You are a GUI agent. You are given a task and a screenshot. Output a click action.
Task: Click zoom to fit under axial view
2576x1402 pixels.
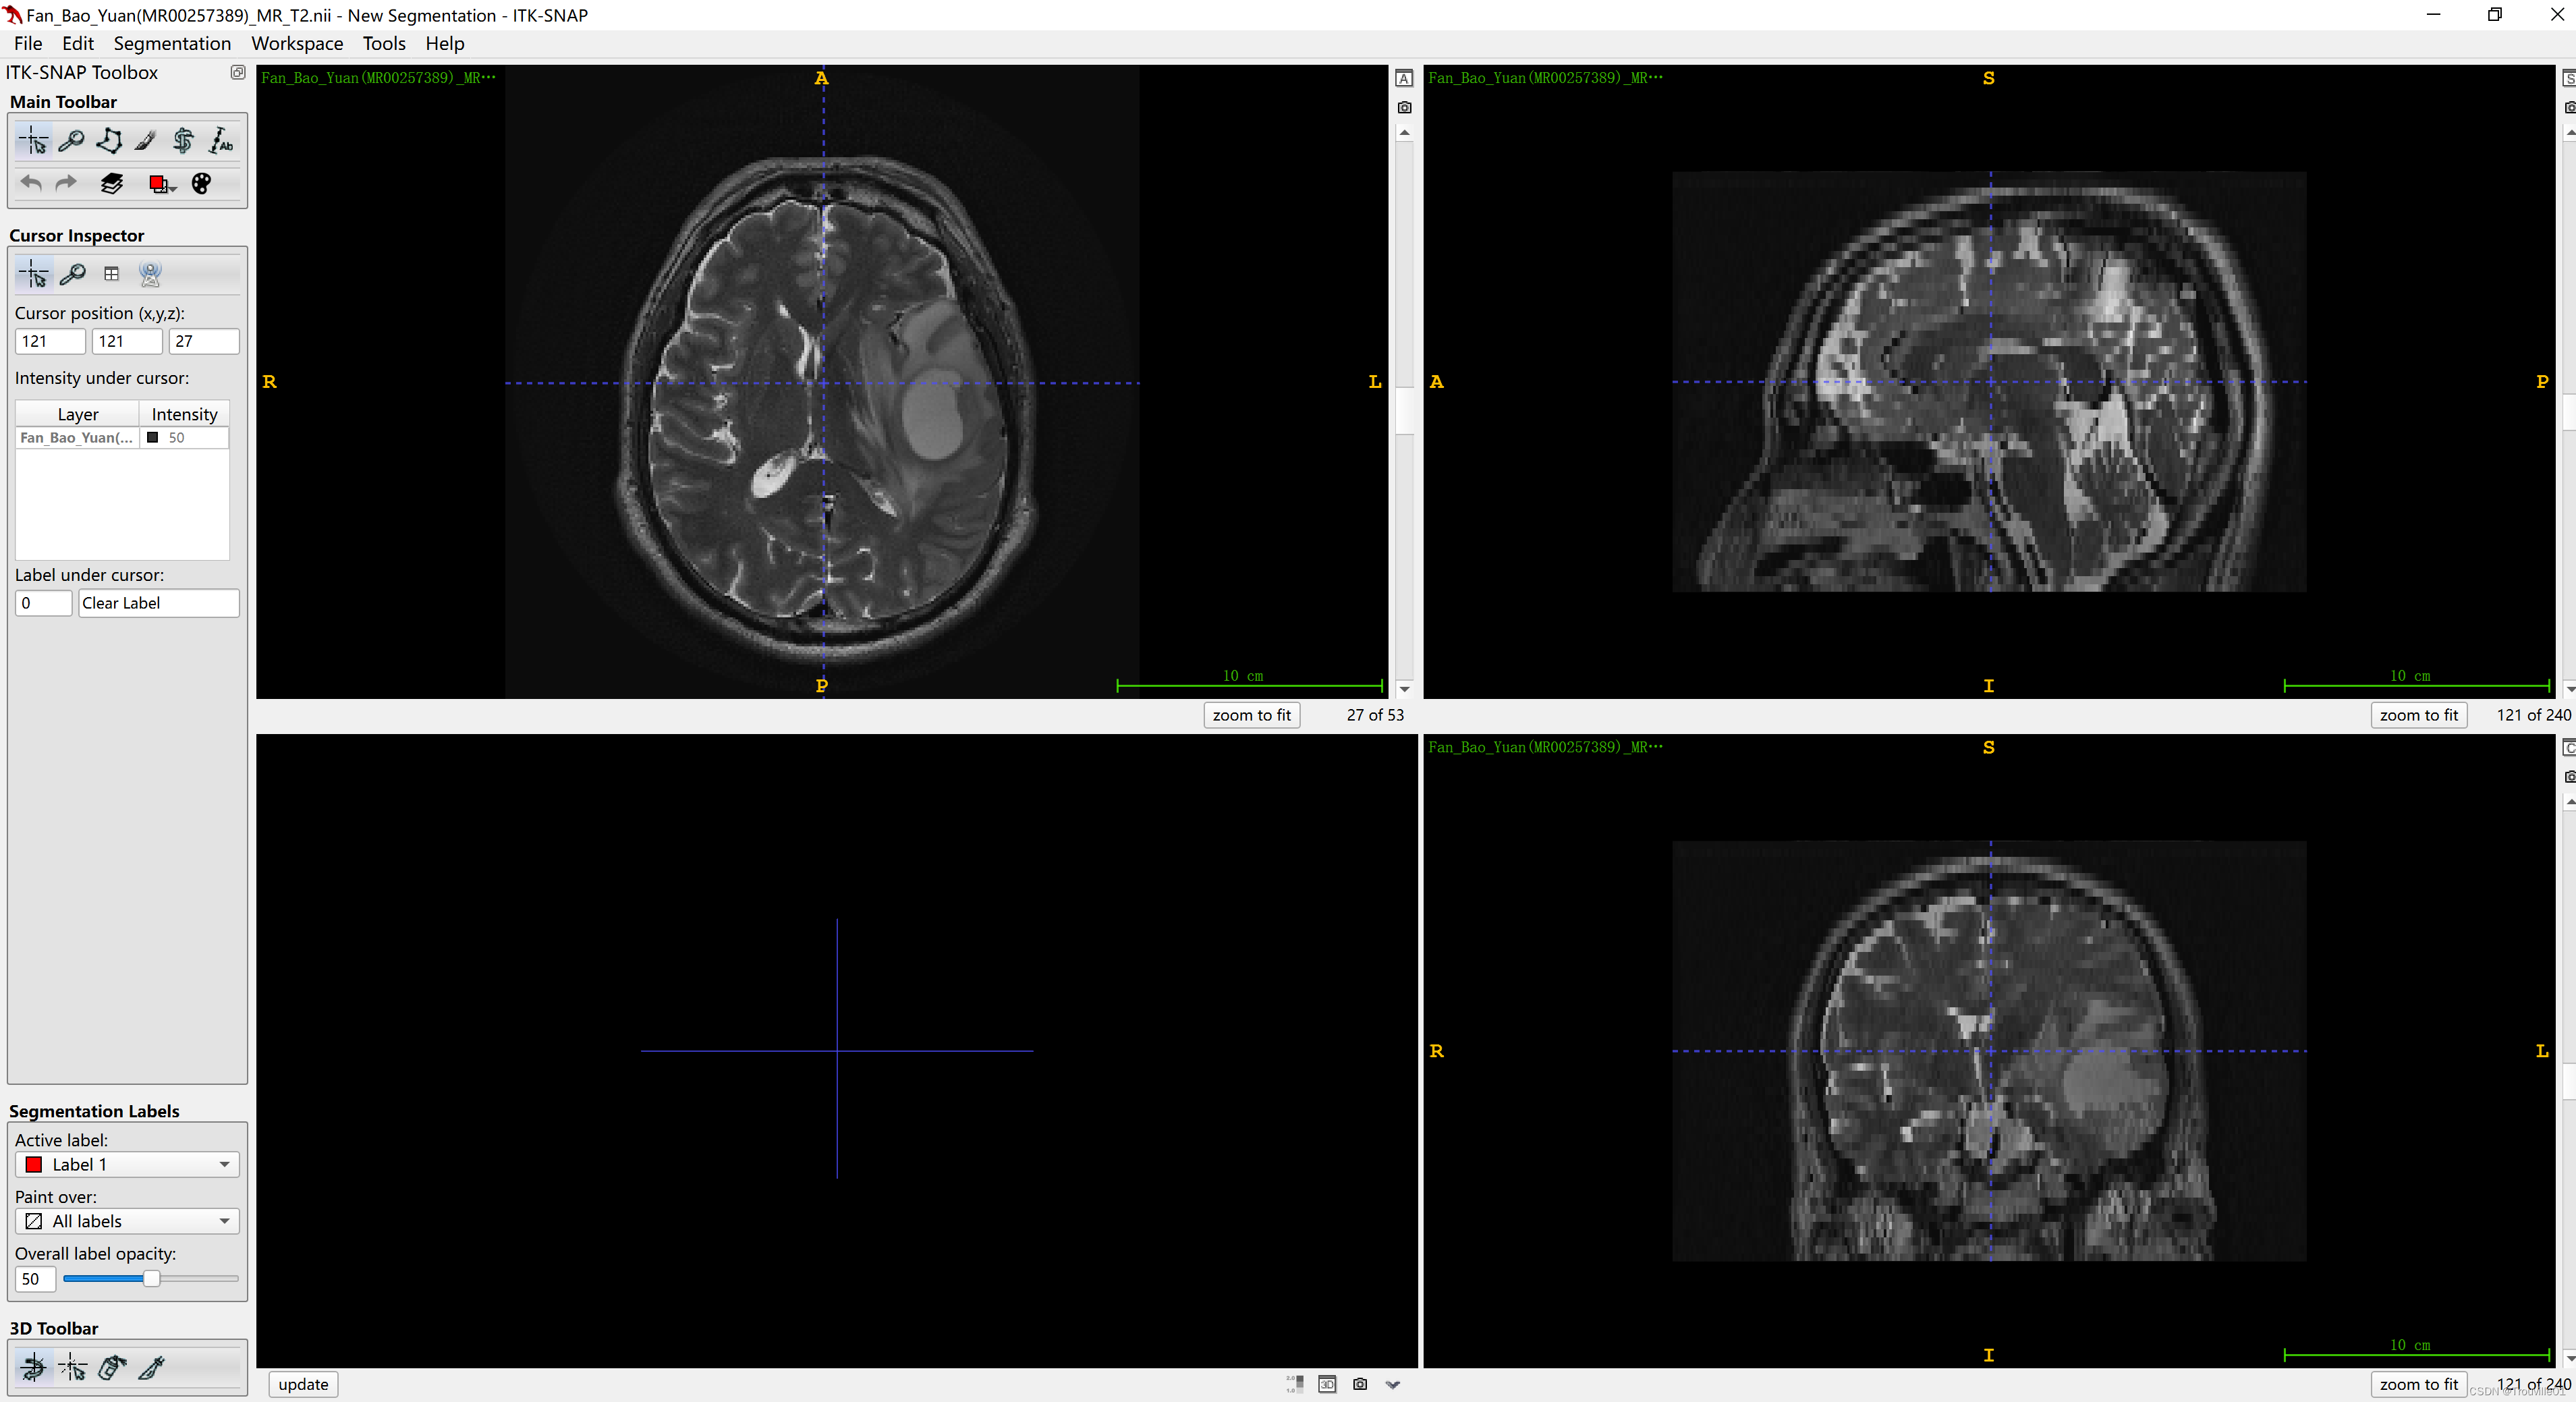(1251, 714)
